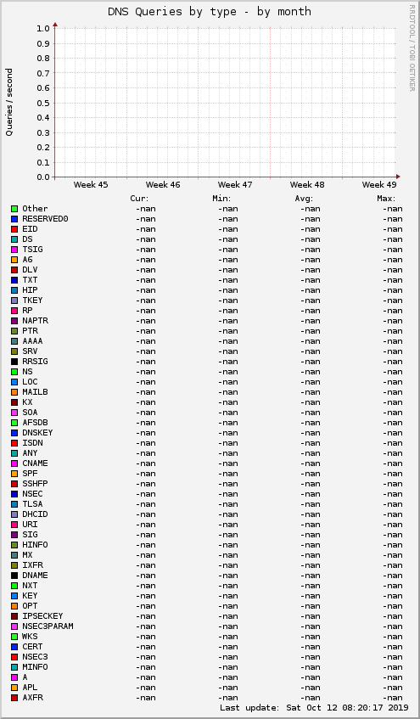Viewport: 420px width, 719px height.
Task: Click the black swatch beside RRSIG
Action: point(14,362)
